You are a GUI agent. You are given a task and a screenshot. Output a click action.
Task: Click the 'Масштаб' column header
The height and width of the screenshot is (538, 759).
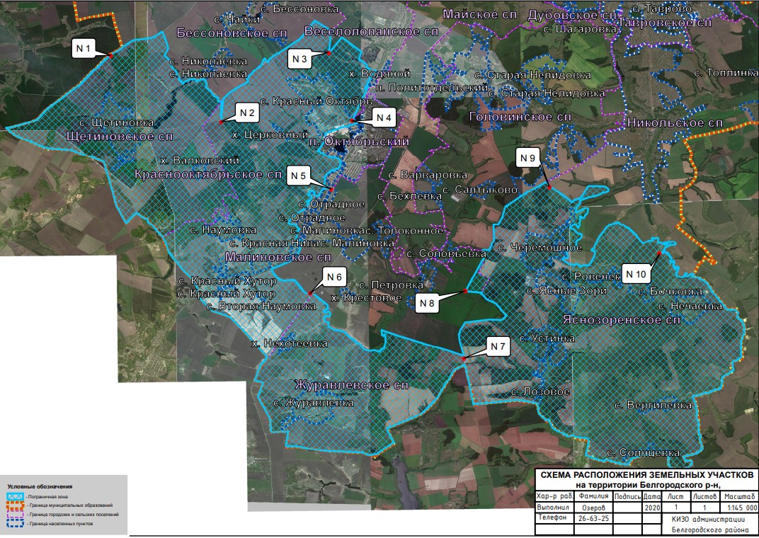coord(739,497)
